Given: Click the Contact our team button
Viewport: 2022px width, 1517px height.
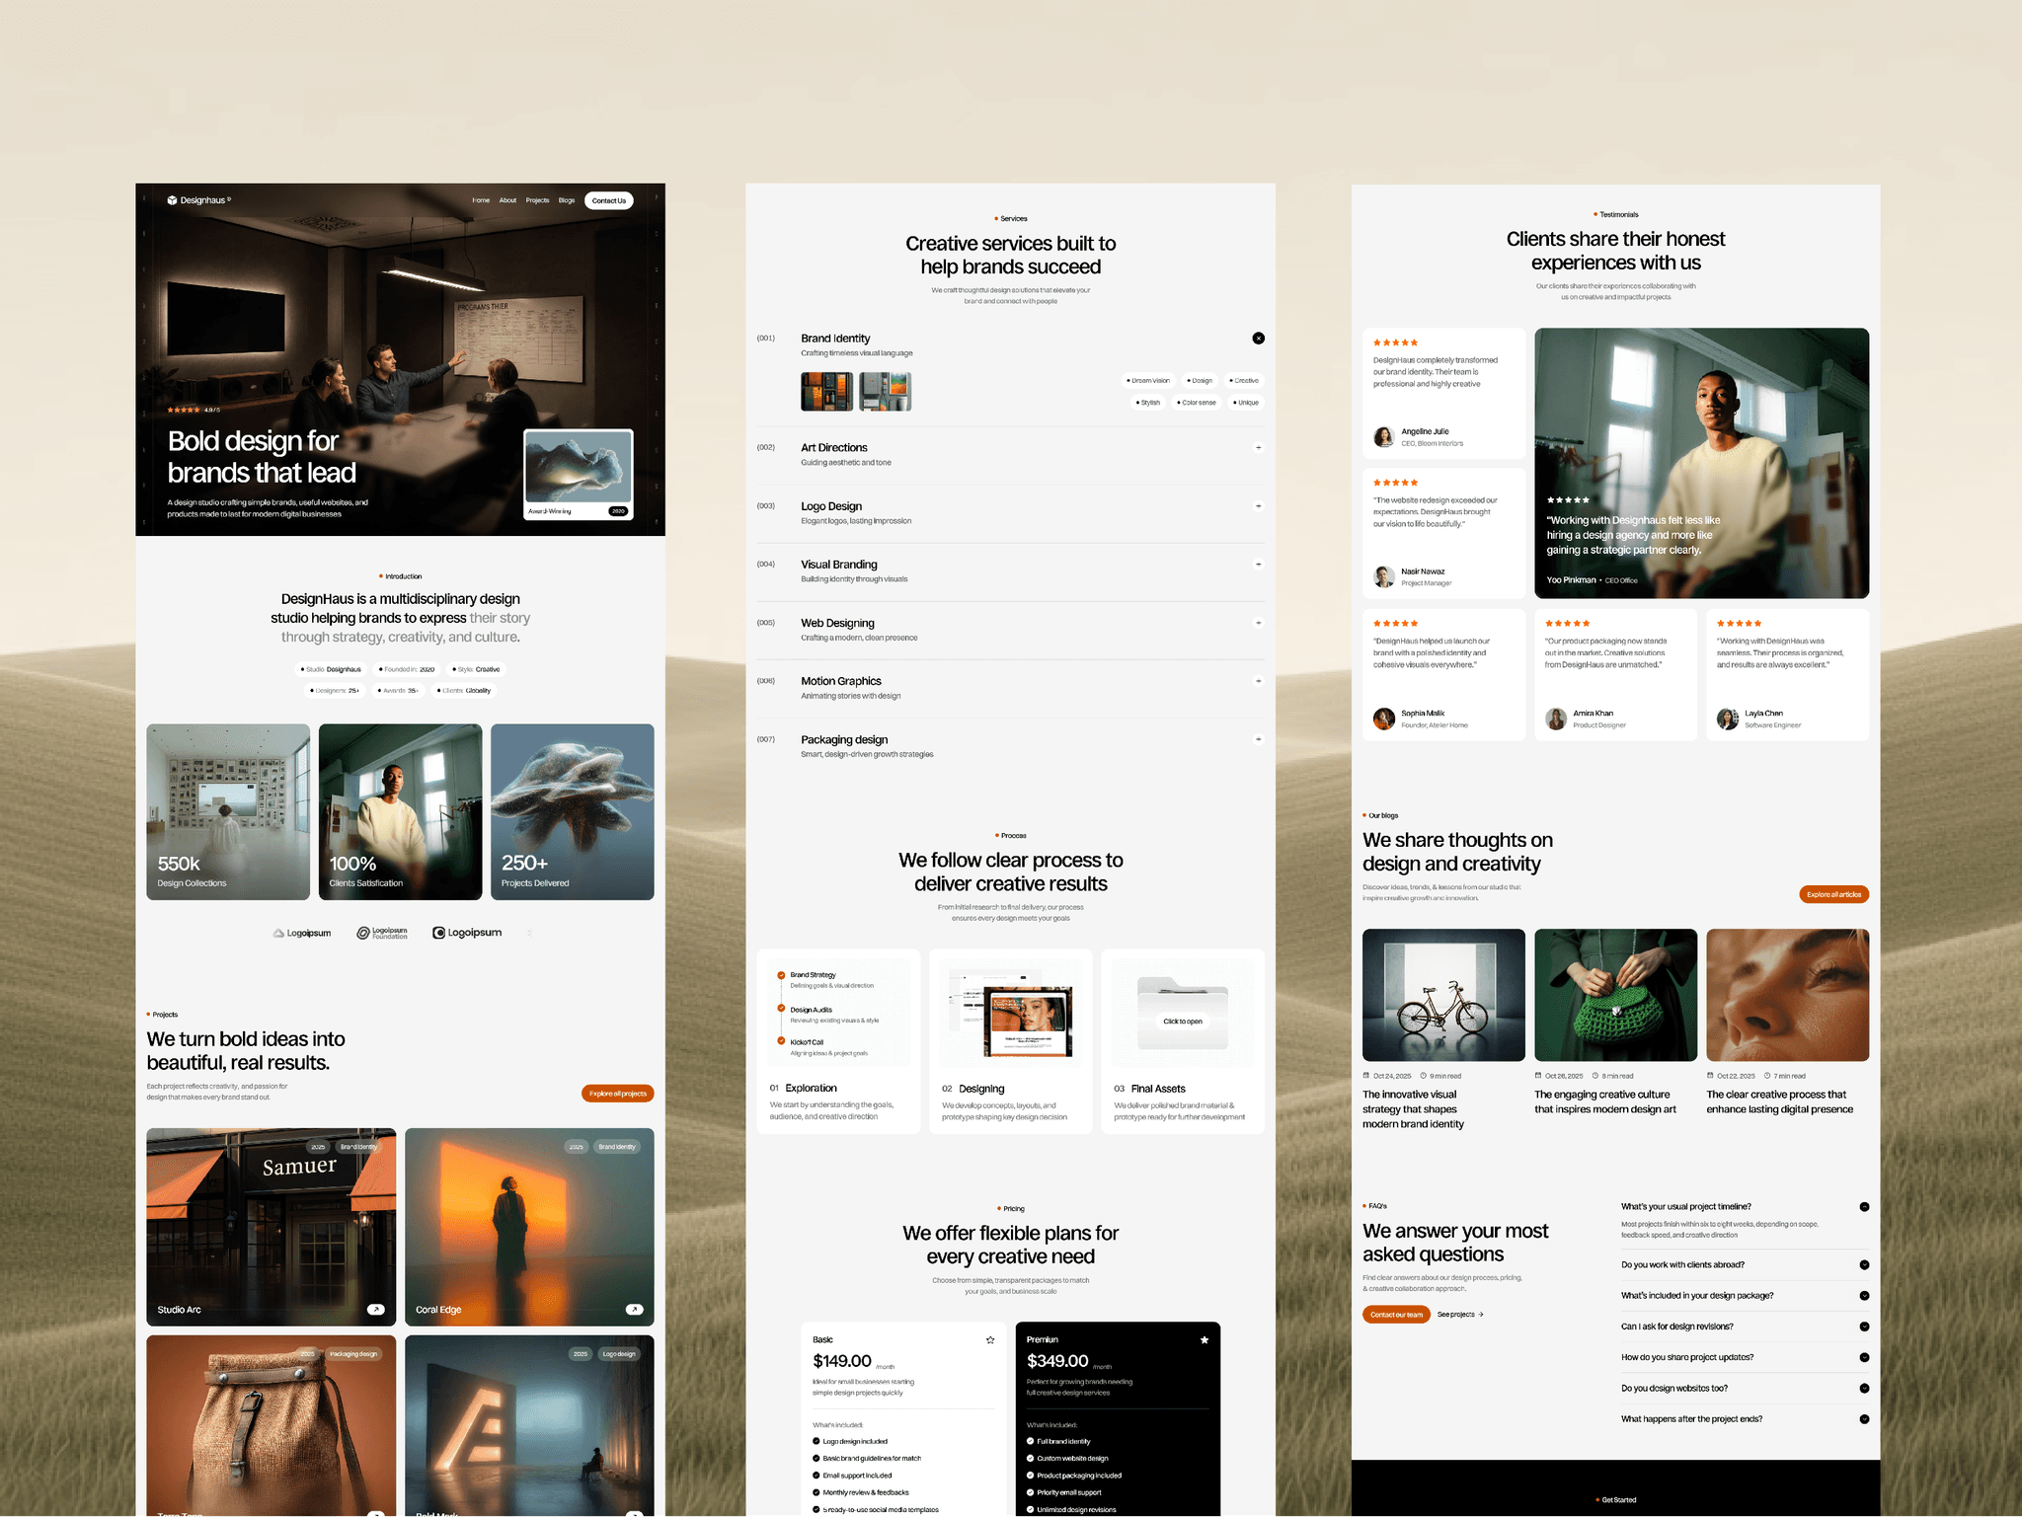Looking at the screenshot, I should [x=1396, y=1315].
